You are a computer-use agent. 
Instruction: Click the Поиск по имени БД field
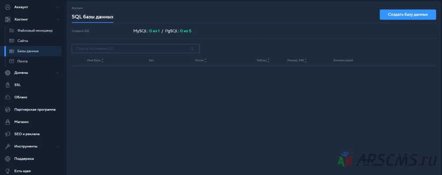(136, 49)
